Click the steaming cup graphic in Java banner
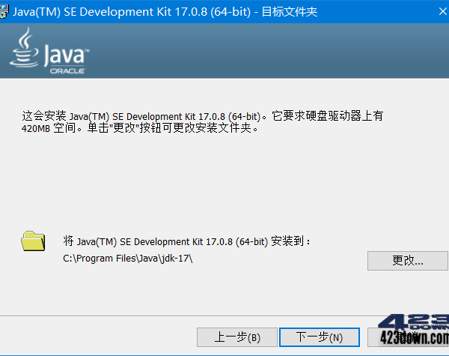The height and width of the screenshot is (356, 449). click(25, 49)
